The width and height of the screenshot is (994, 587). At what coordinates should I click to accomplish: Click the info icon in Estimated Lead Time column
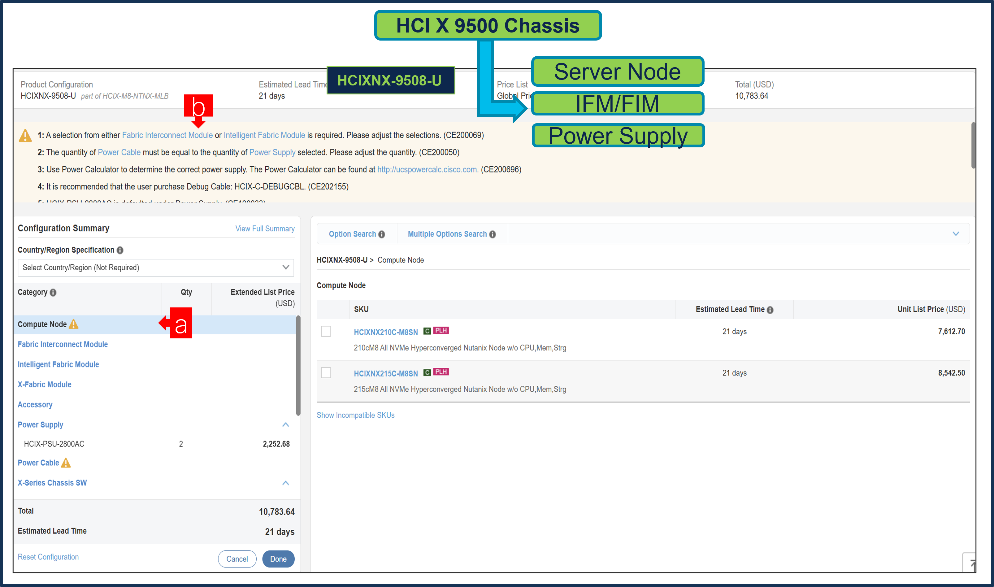(770, 310)
